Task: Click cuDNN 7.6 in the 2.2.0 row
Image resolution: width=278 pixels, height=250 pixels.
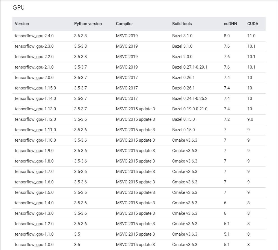Action: click(227, 57)
